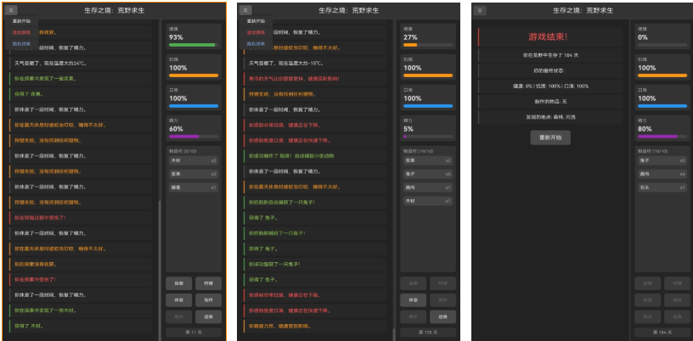Click the 进食 (eat) button in Day 135 panel
Image resolution: width=693 pixels, height=341 pixels.
click(442, 316)
